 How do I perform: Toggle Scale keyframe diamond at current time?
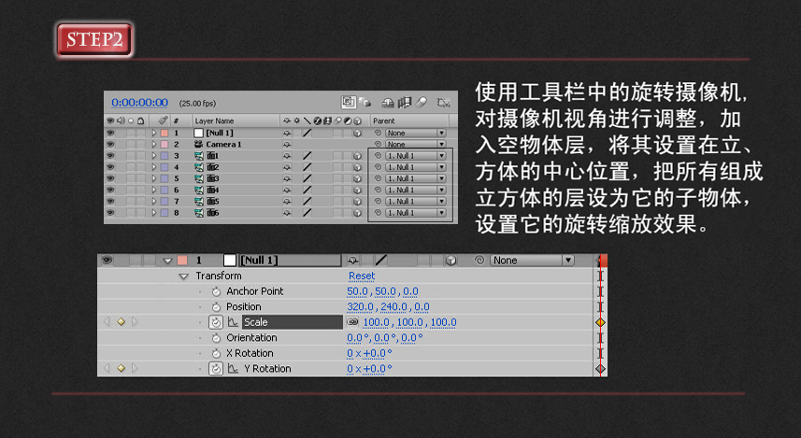point(122,322)
